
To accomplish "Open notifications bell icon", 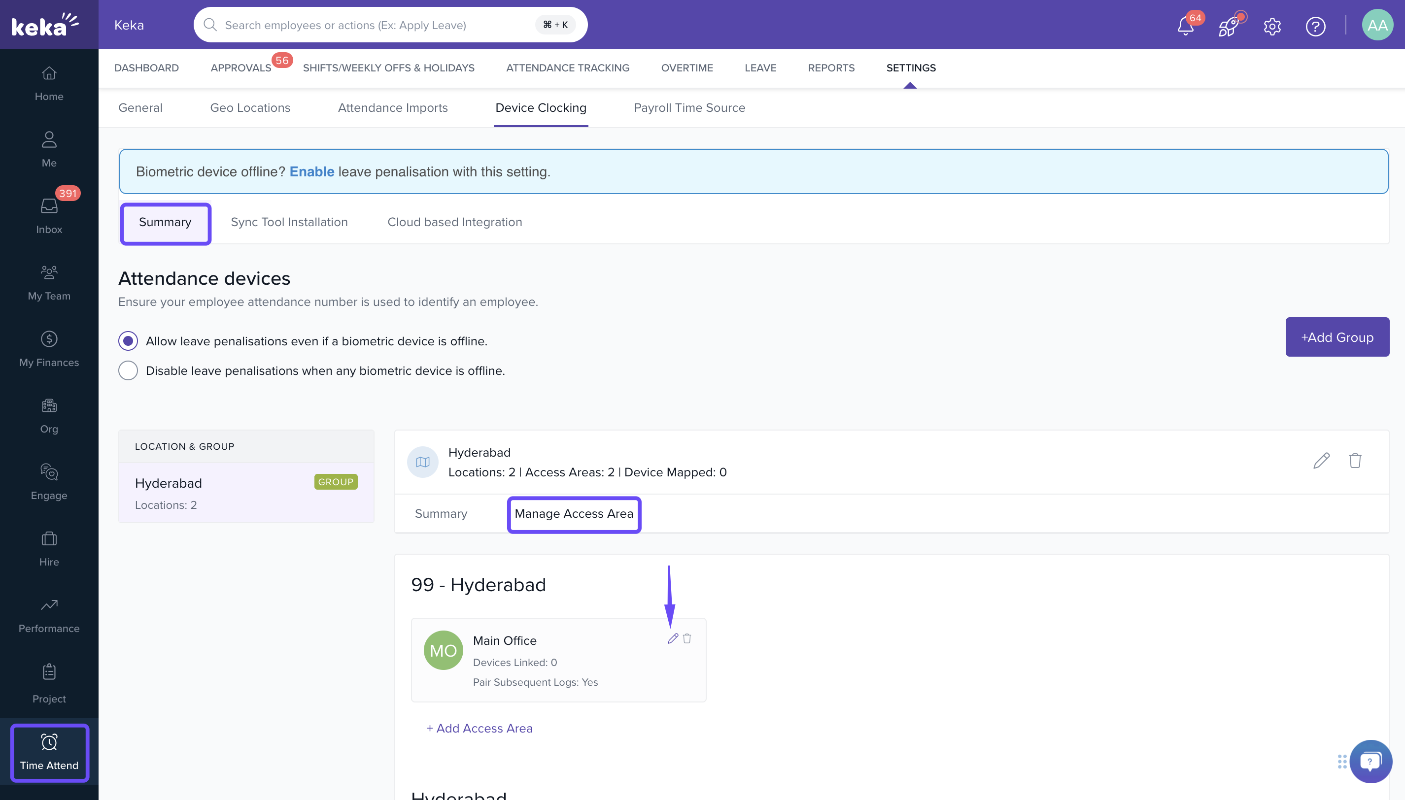I will click(x=1185, y=26).
